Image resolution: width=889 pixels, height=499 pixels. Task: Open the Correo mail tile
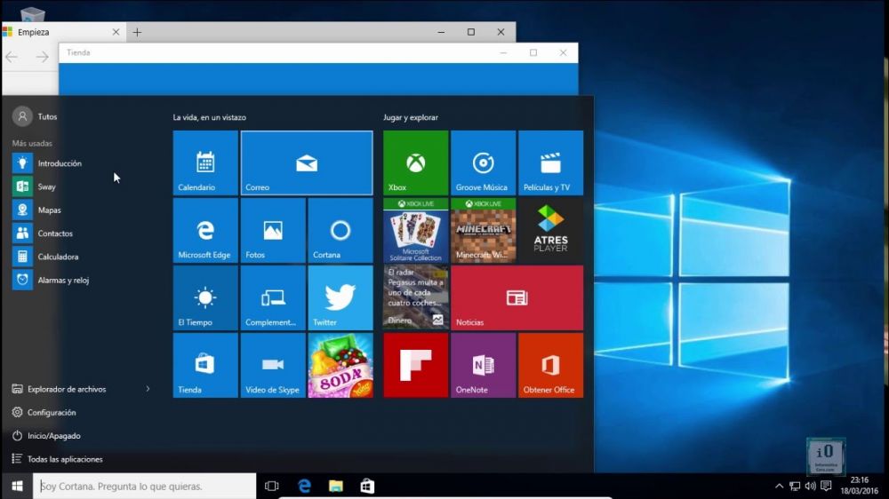(307, 163)
